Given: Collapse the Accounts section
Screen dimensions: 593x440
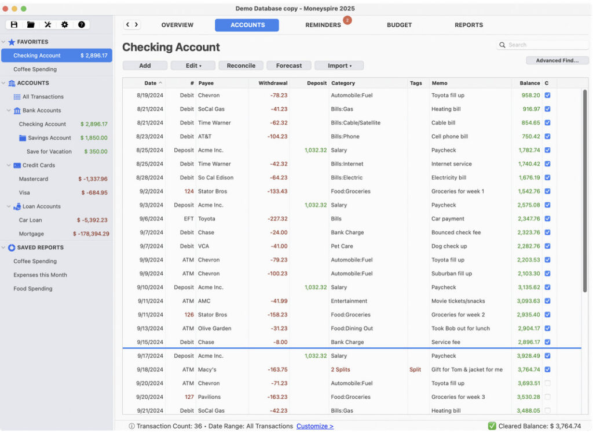Looking at the screenshot, I should tap(3, 83).
